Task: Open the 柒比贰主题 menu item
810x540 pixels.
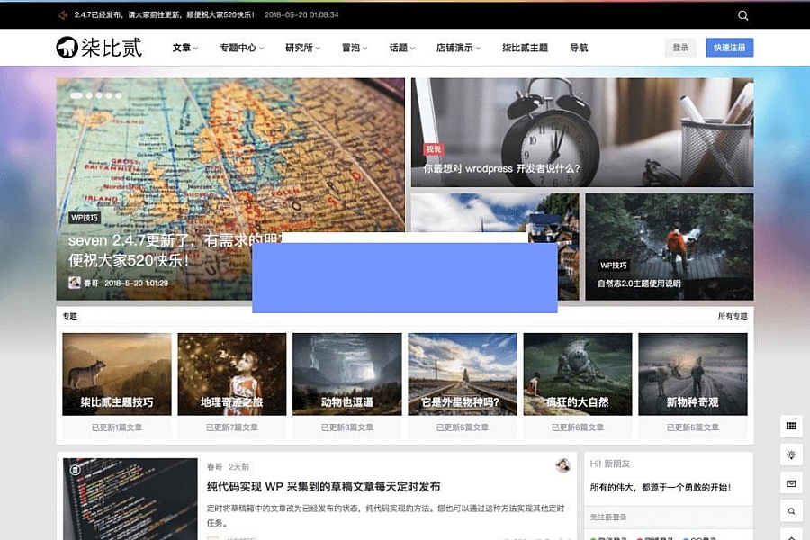Action: 525,48
